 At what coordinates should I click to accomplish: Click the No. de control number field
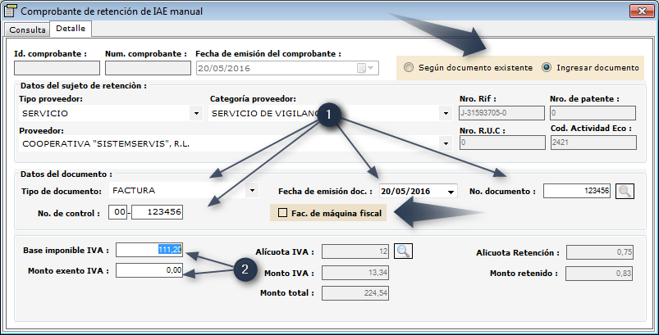tap(158, 212)
